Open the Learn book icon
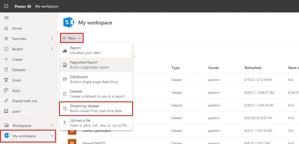 (6, 111)
